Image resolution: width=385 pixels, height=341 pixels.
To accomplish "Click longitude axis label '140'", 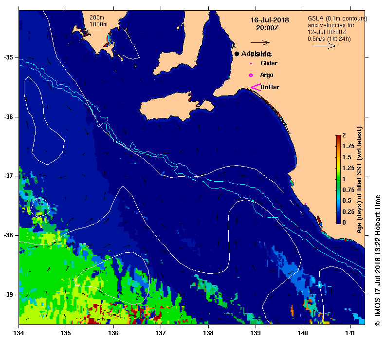I will [303, 333].
